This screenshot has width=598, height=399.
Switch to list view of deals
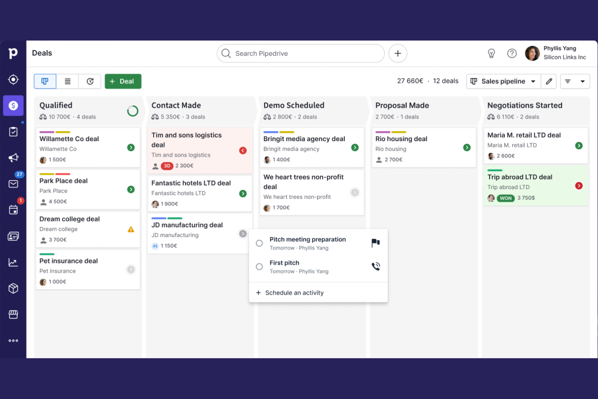(67, 81)
